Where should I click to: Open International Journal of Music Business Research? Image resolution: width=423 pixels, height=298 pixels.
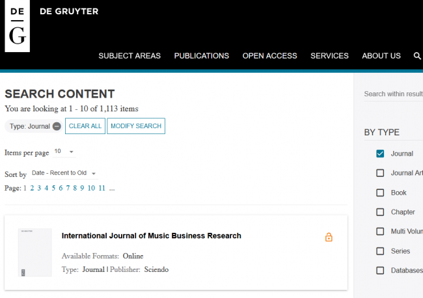[152, 236]
